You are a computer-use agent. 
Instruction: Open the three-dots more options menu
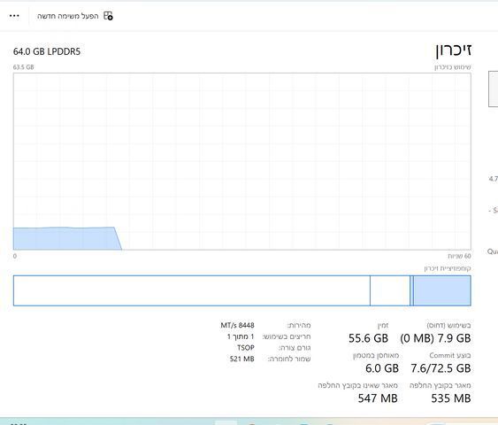[14, 16]
